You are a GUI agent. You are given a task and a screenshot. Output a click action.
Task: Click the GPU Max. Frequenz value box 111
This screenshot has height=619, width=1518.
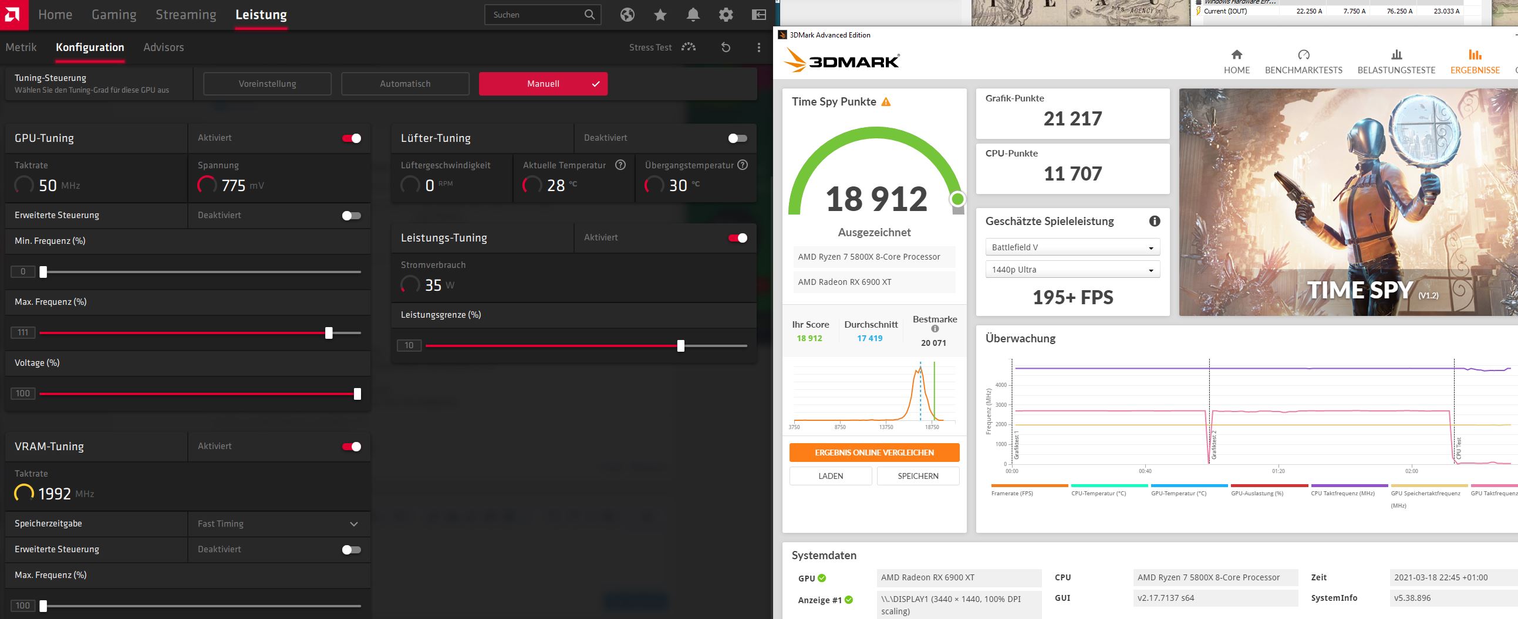click(23, 332)
